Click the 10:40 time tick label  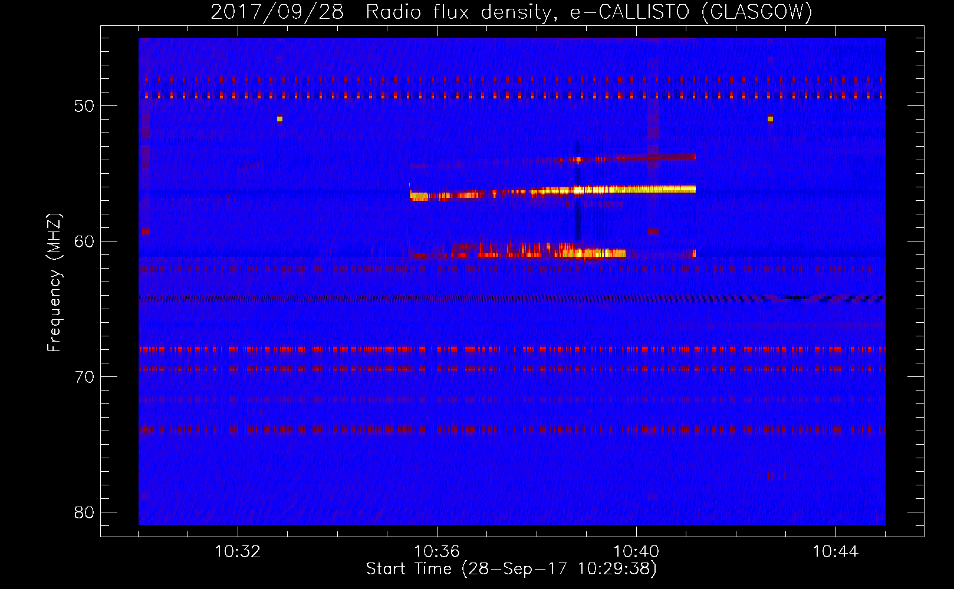click(636, 552)
